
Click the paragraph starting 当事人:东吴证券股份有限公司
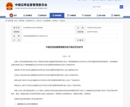[x=64, y=63]
